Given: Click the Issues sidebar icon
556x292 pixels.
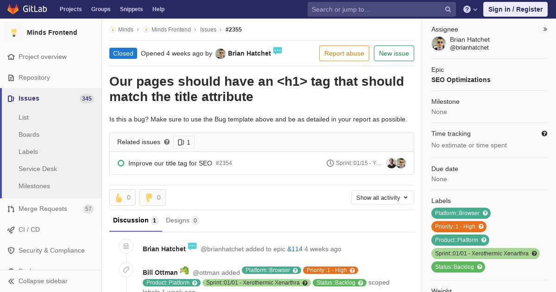Looking at the screenshot, I should pos(11,98).
